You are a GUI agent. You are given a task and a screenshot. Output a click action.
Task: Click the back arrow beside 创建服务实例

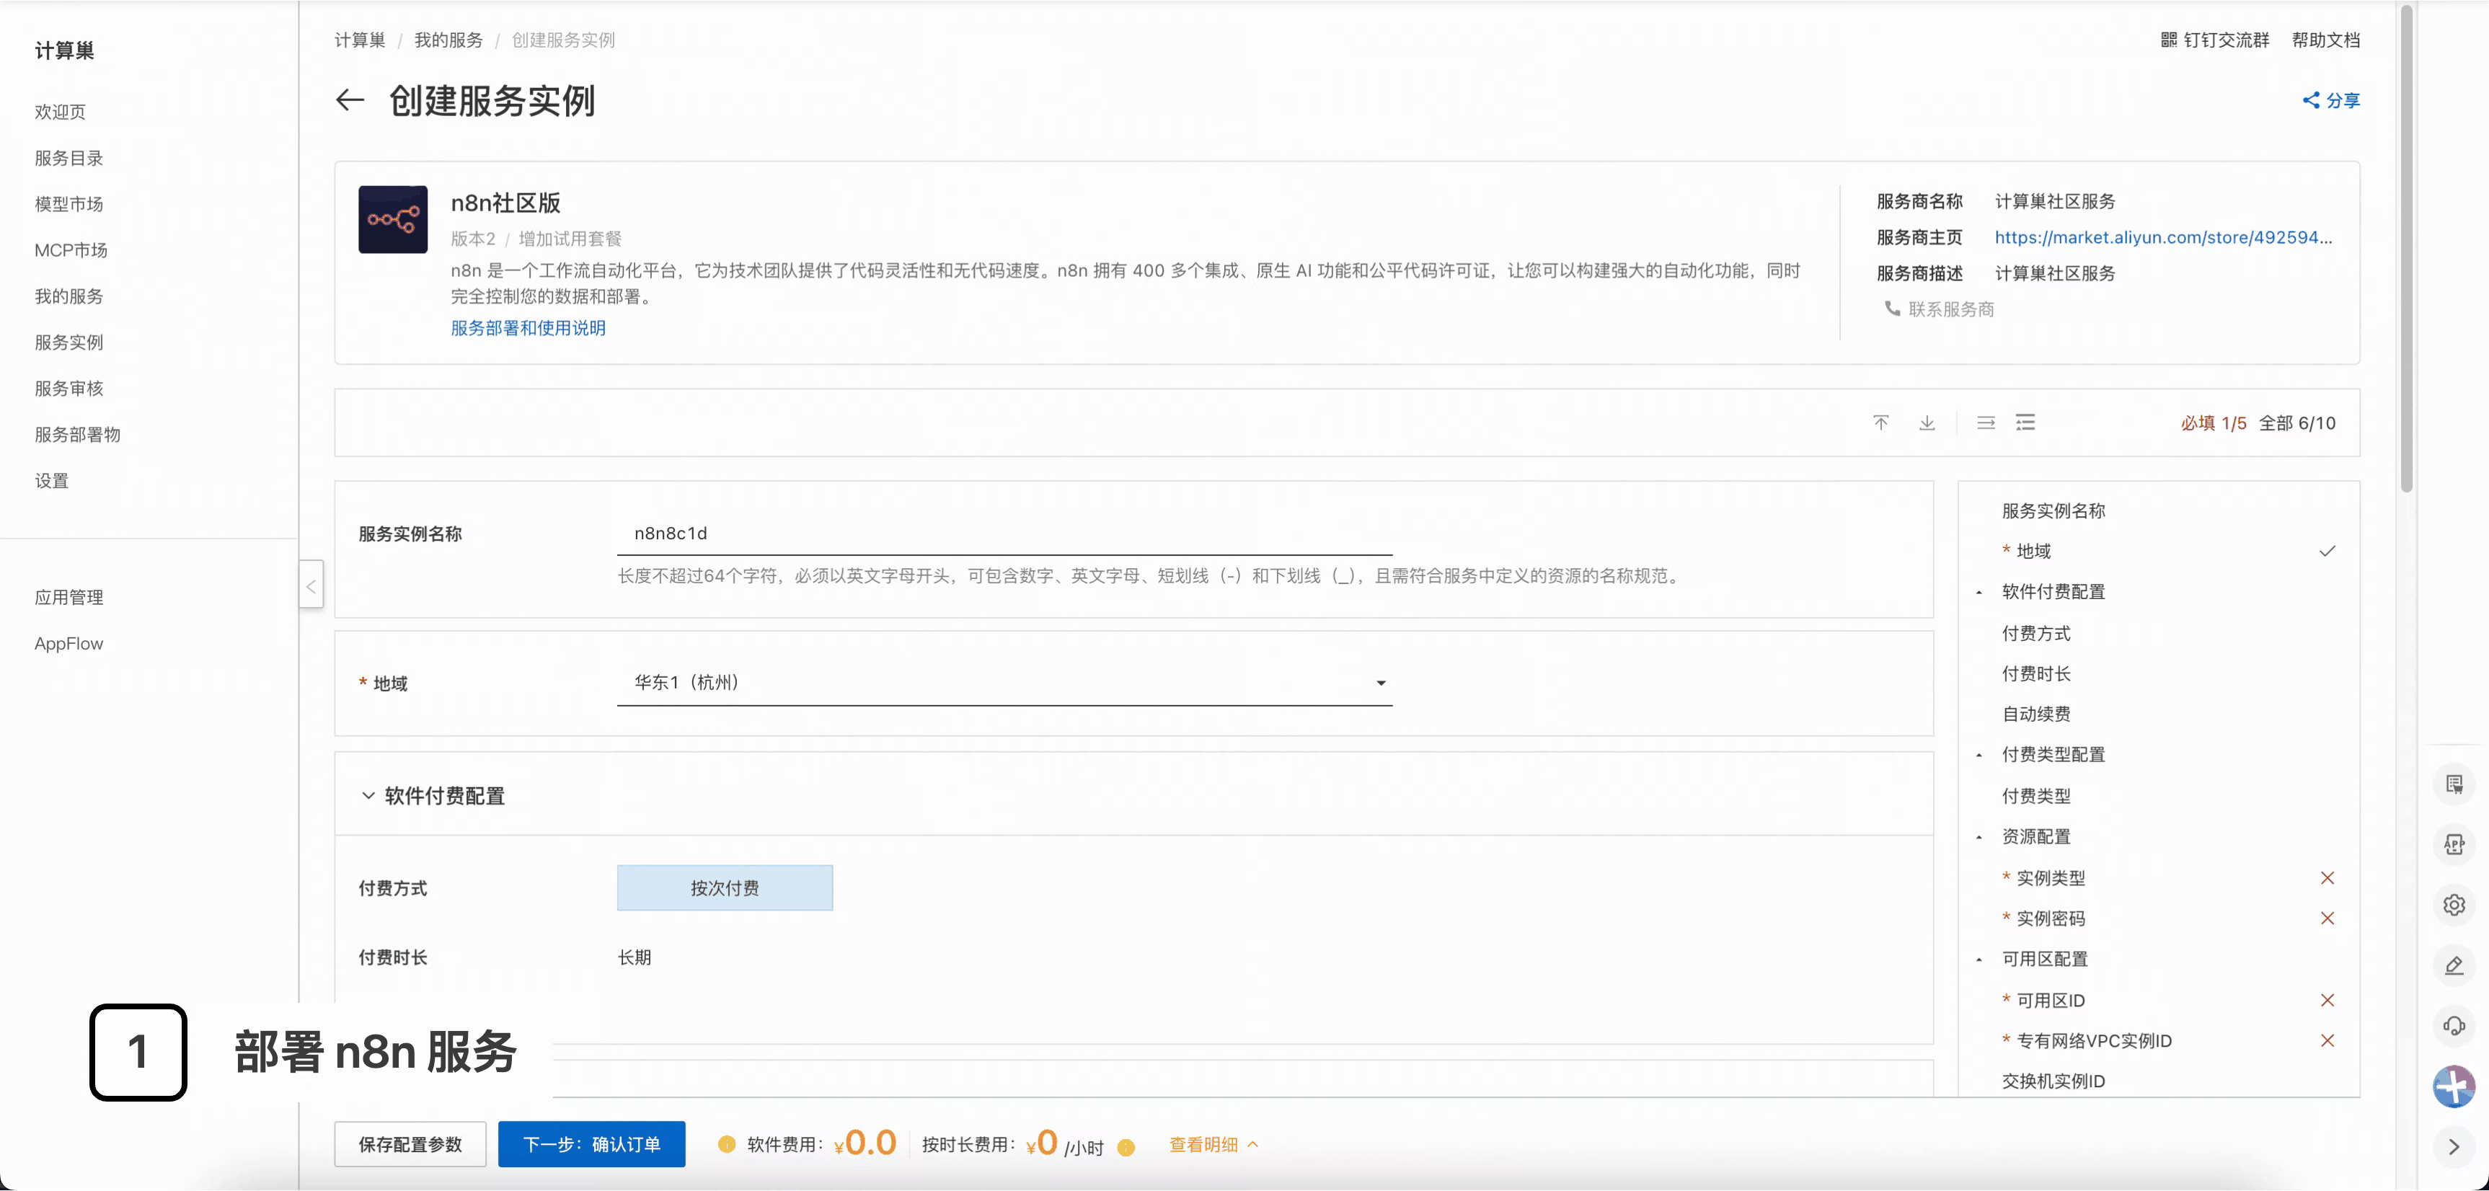[350, 100]
